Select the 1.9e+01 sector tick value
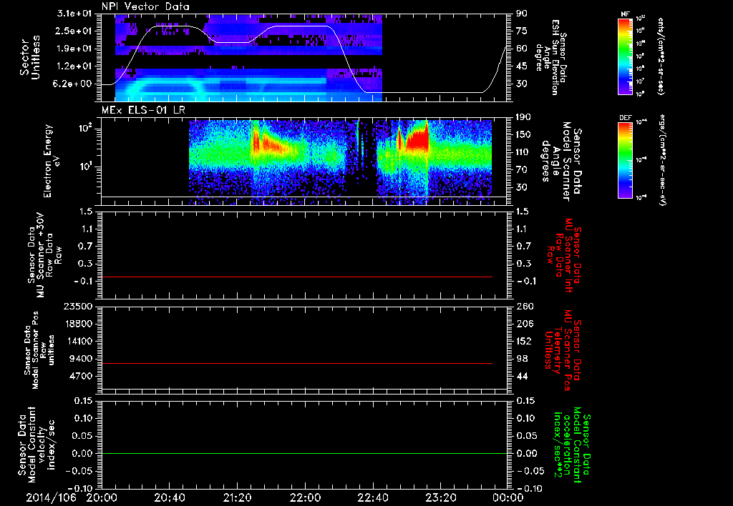Viewport: 733px width, 506px height. coord(74,49)
